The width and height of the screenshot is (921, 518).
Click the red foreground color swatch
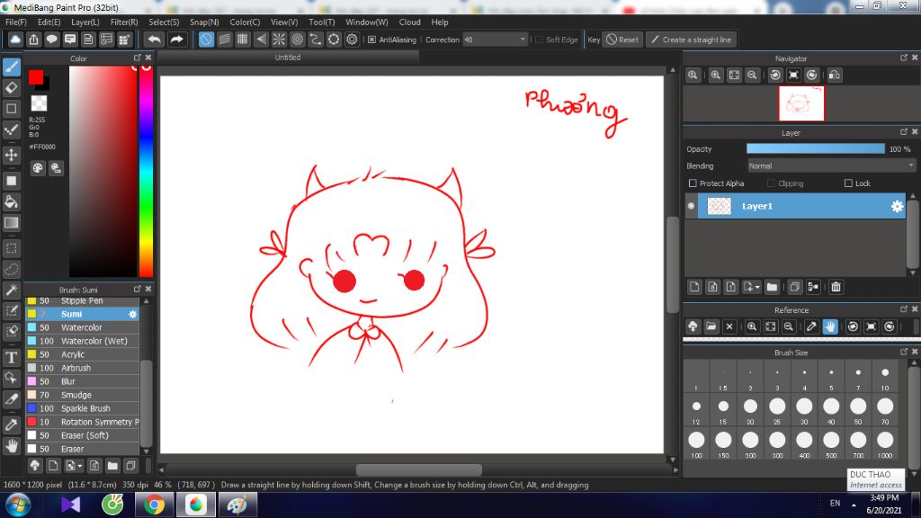(35, 77)
